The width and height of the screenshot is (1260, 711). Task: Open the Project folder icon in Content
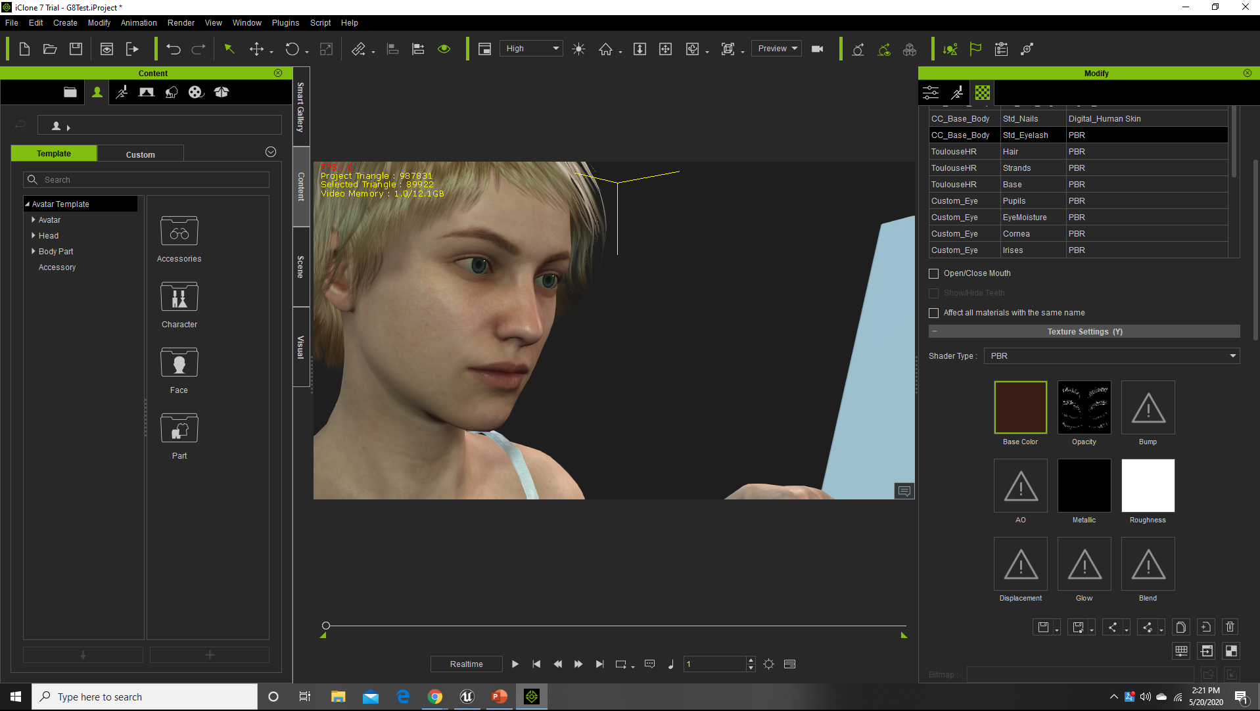(70, 92)
